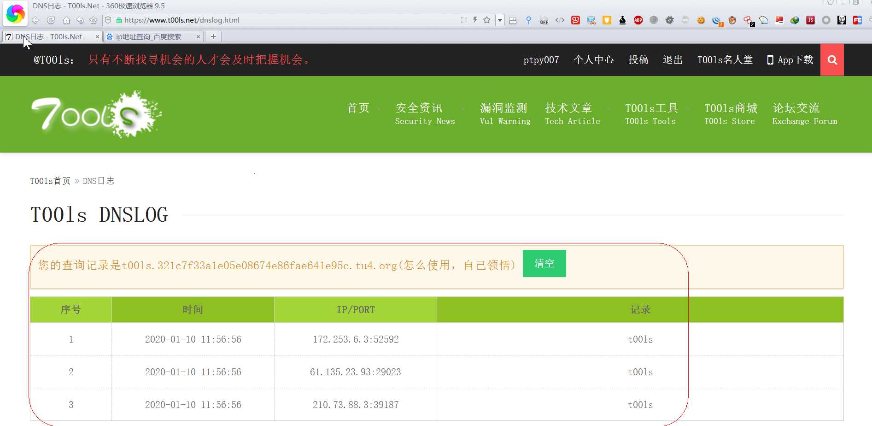Open the App下载 link
Image resolution: width=872 pixels, height=426 pixels.
point(790,60)
